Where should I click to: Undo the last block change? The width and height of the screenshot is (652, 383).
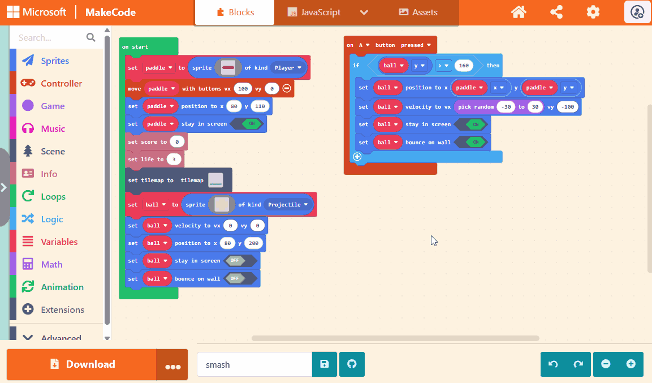click(554, 364)
